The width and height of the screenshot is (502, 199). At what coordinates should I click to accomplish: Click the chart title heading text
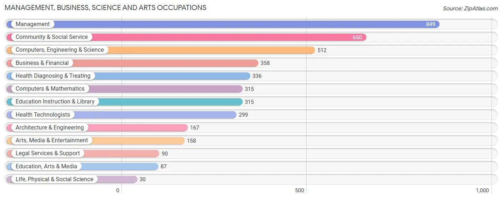[105, 7]
